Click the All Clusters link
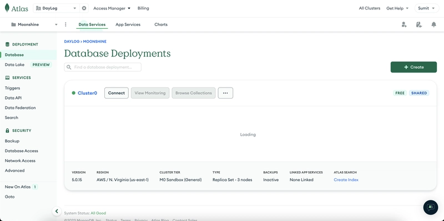 [x=370, y=8]
